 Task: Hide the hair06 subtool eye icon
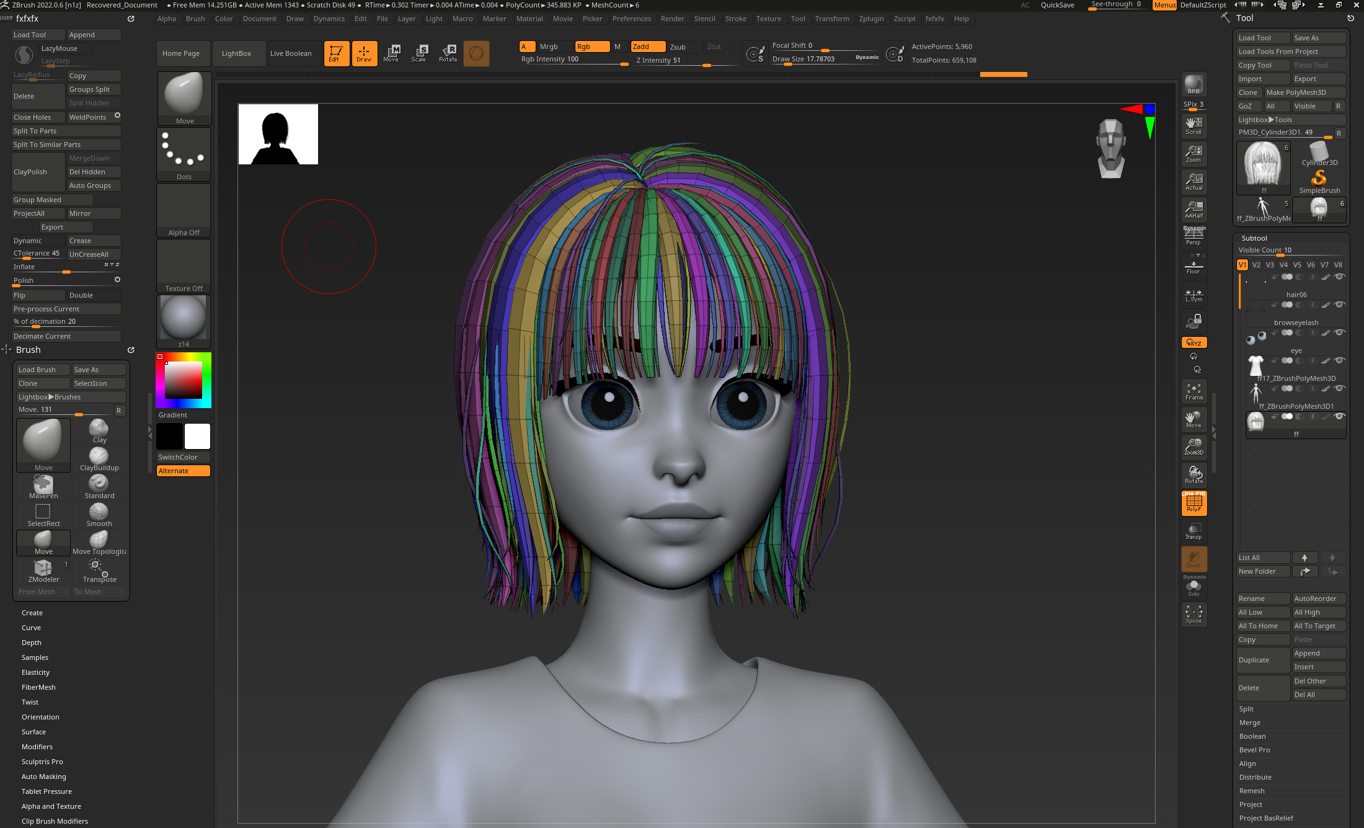click(1339, 277)
